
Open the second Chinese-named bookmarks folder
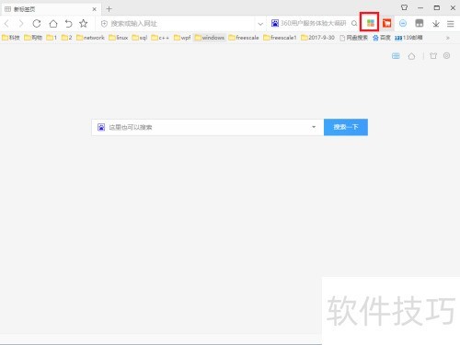pyautogui.click(x=33, y=38)
